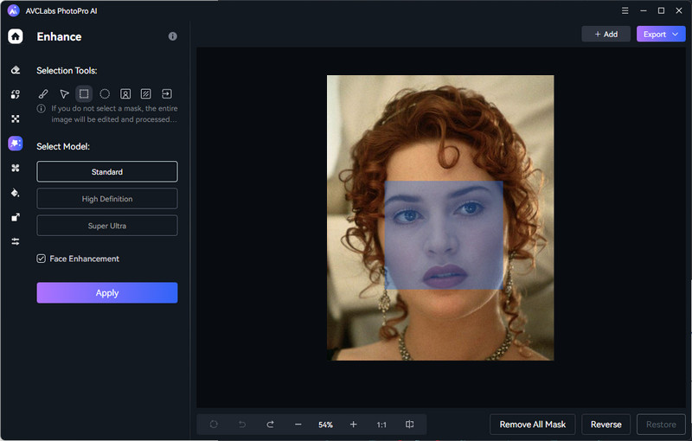Screen dimensions: 692x441
Task: Click the import mask arrow icon
Action: (167, 94)
